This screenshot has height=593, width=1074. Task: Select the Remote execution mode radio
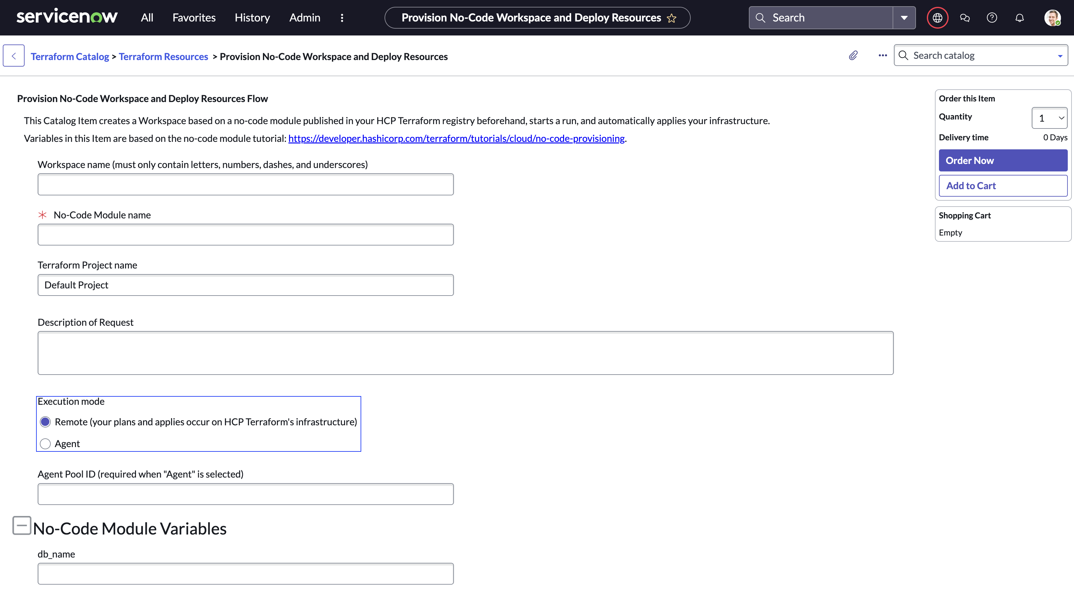click(45, 422)
